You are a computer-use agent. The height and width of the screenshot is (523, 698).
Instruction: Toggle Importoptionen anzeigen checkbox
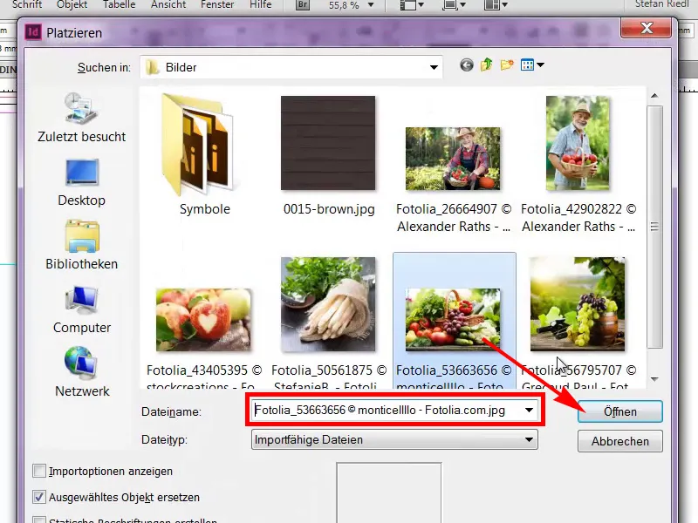[39, 471]
